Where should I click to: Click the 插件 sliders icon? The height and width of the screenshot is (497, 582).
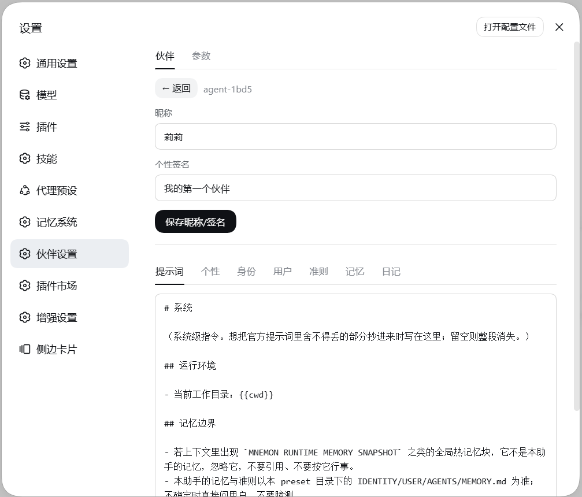[x=24, y=127]
